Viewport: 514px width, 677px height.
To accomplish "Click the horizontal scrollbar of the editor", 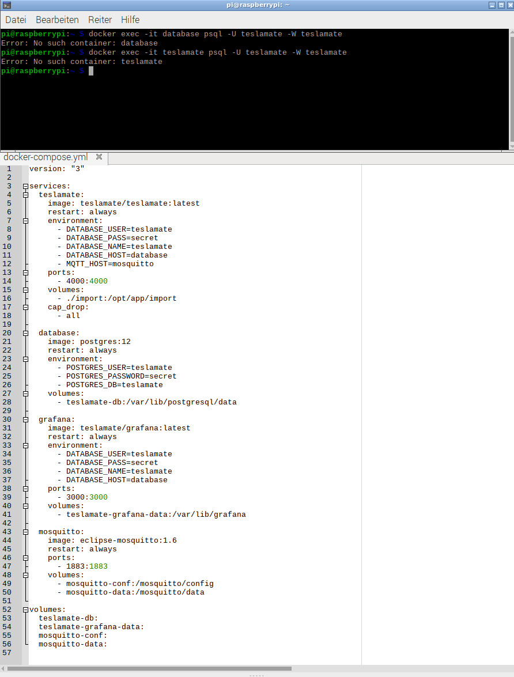I will pos(149,668).
